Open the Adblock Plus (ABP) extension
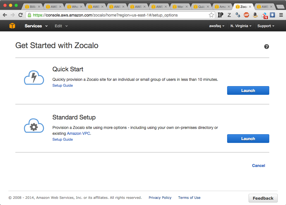The image size is (286, 205). tap(246, 15)
